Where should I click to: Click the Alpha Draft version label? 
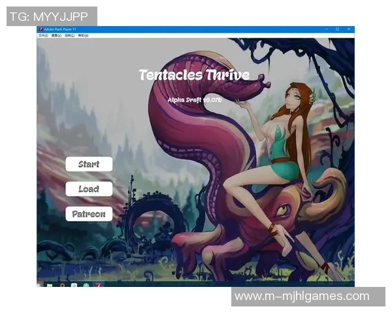click(x=195, y=100)
